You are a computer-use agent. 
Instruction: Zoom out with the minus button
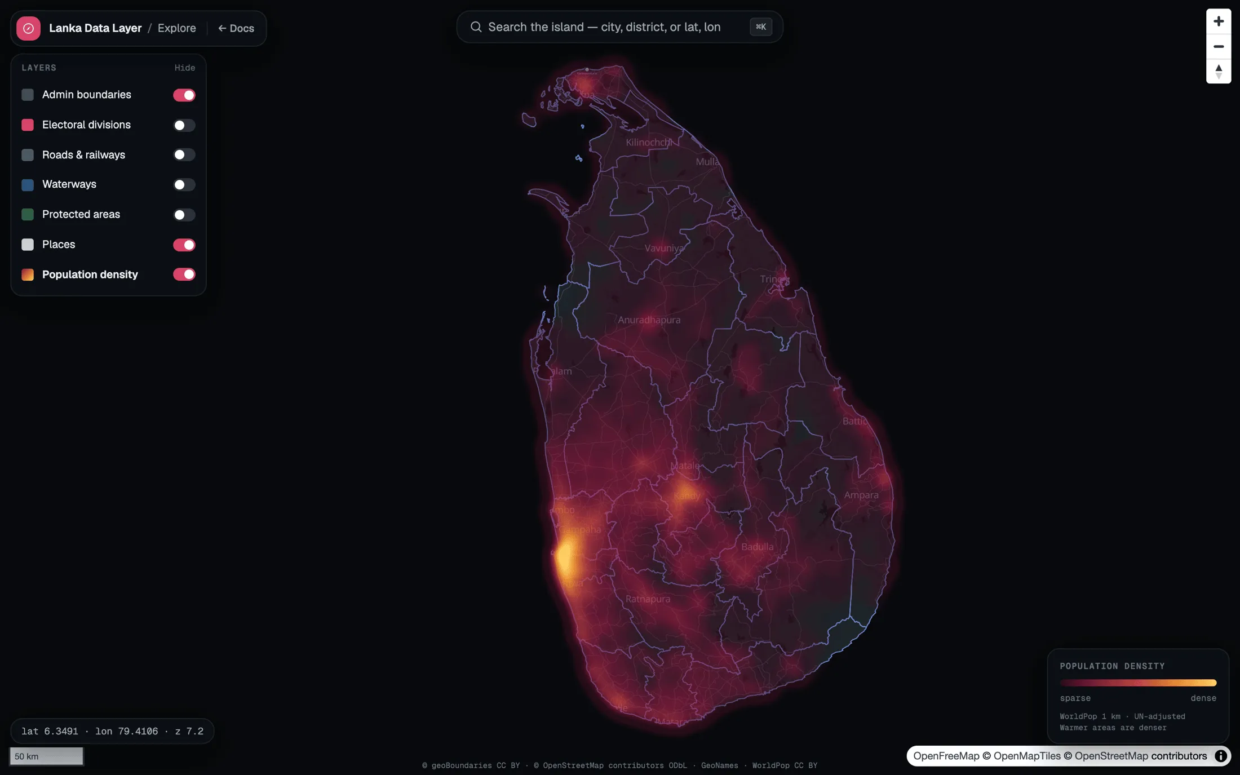pyautogui.click(x=1219, y=46)
